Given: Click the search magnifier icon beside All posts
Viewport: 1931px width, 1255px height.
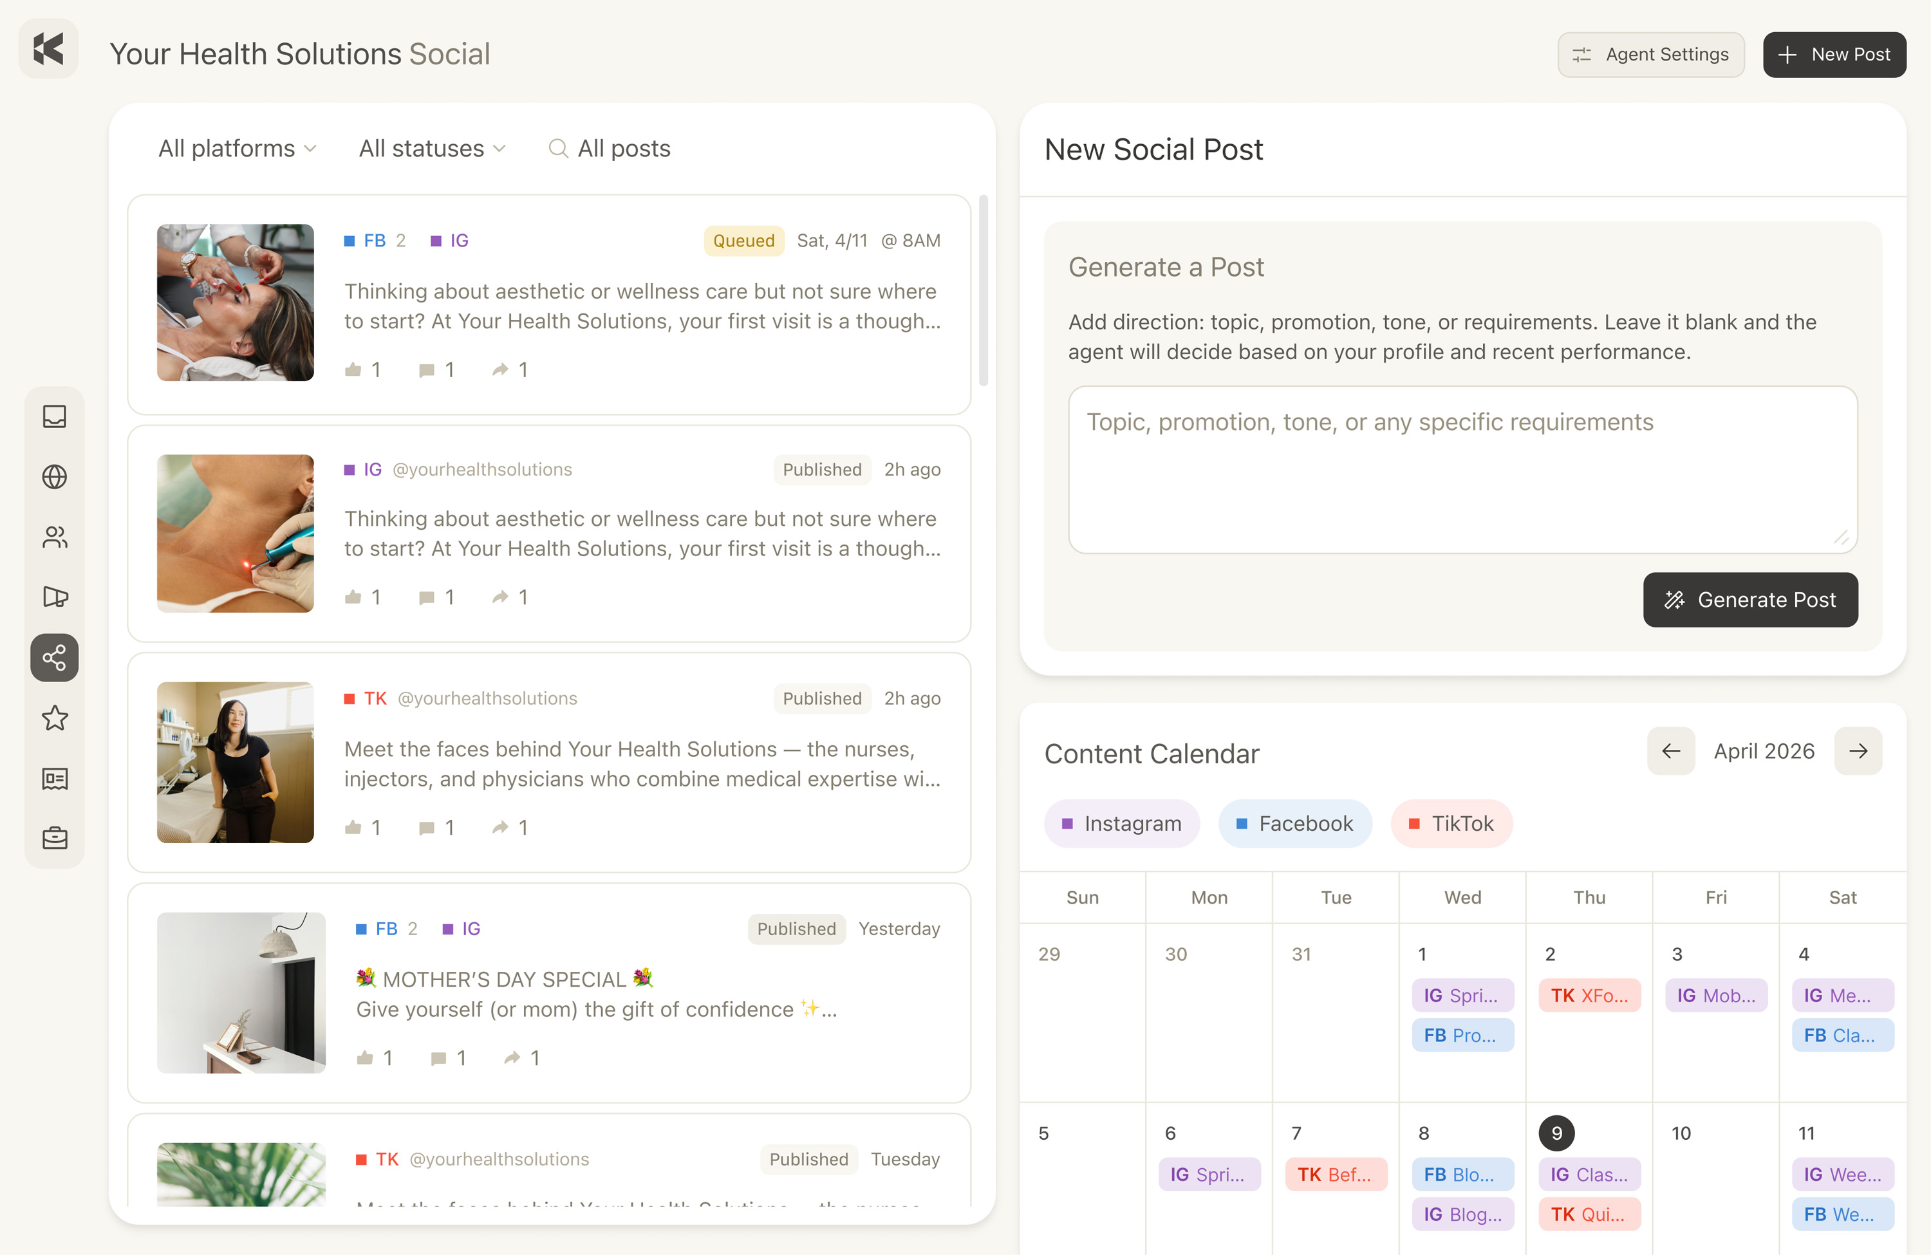Looking at the screenshot, I should pos(557,149).
